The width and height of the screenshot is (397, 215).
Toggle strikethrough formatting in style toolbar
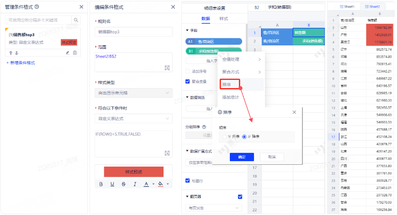click(123, 184)
